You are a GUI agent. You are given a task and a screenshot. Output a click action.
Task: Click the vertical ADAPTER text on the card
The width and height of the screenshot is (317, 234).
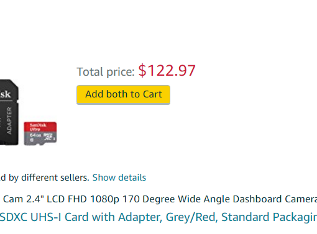coord(9,120)
